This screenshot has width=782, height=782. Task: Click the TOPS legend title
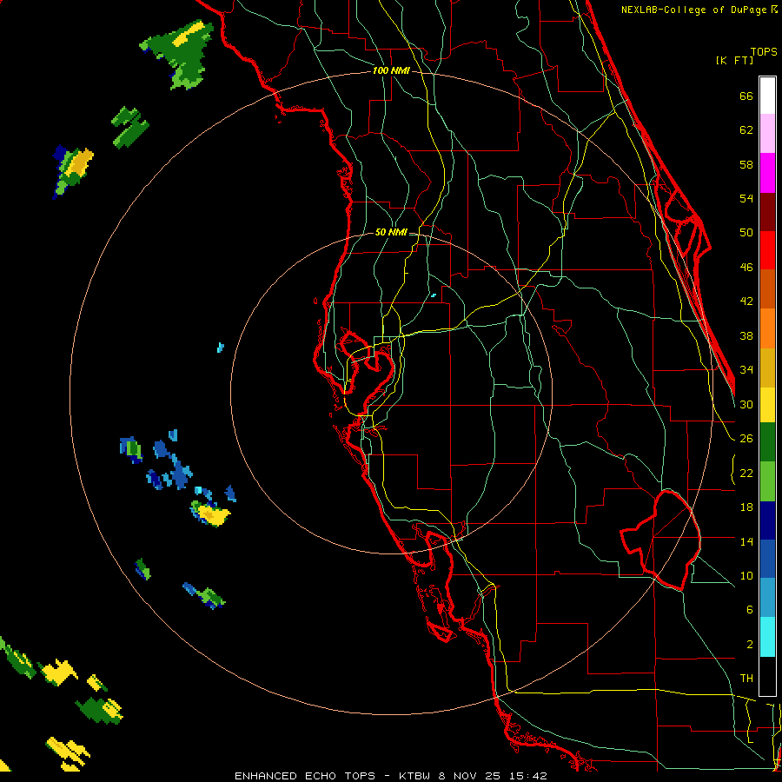click(x=764, y=52)
